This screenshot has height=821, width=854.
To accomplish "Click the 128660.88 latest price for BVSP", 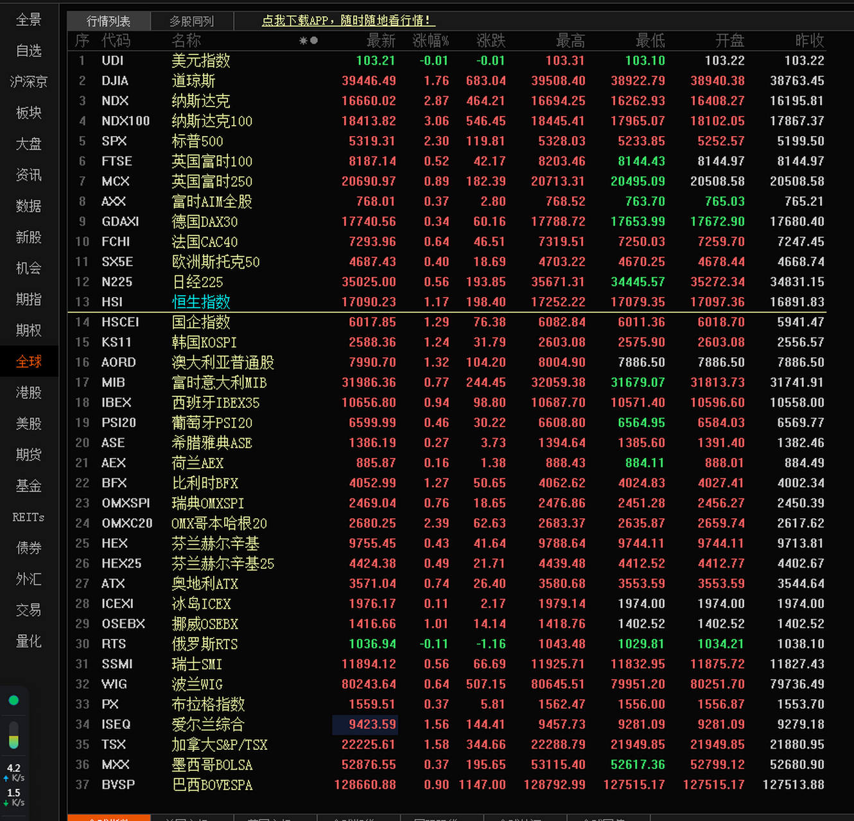I will coord(365,784).
